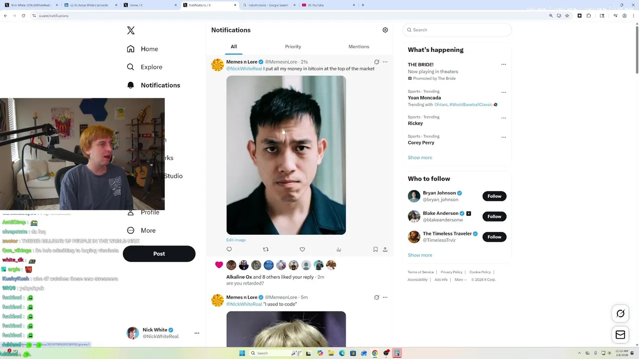Open Memes n Lore avatar on bitcoin tweet
The width and height of the screenshot is (639, 359).
218,65
